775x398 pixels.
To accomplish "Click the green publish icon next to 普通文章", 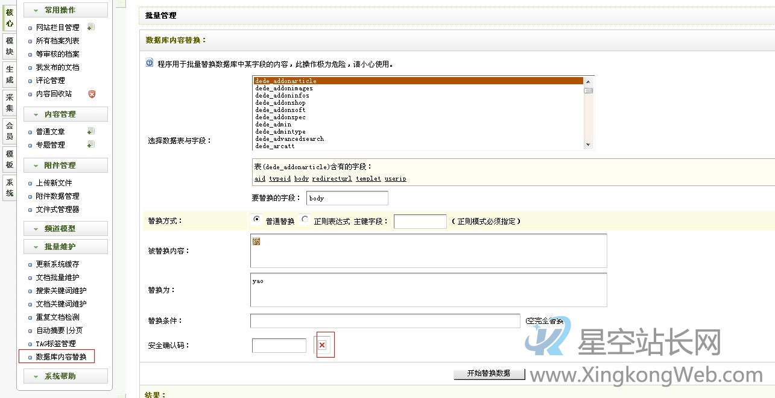I will tap(91, 130).
